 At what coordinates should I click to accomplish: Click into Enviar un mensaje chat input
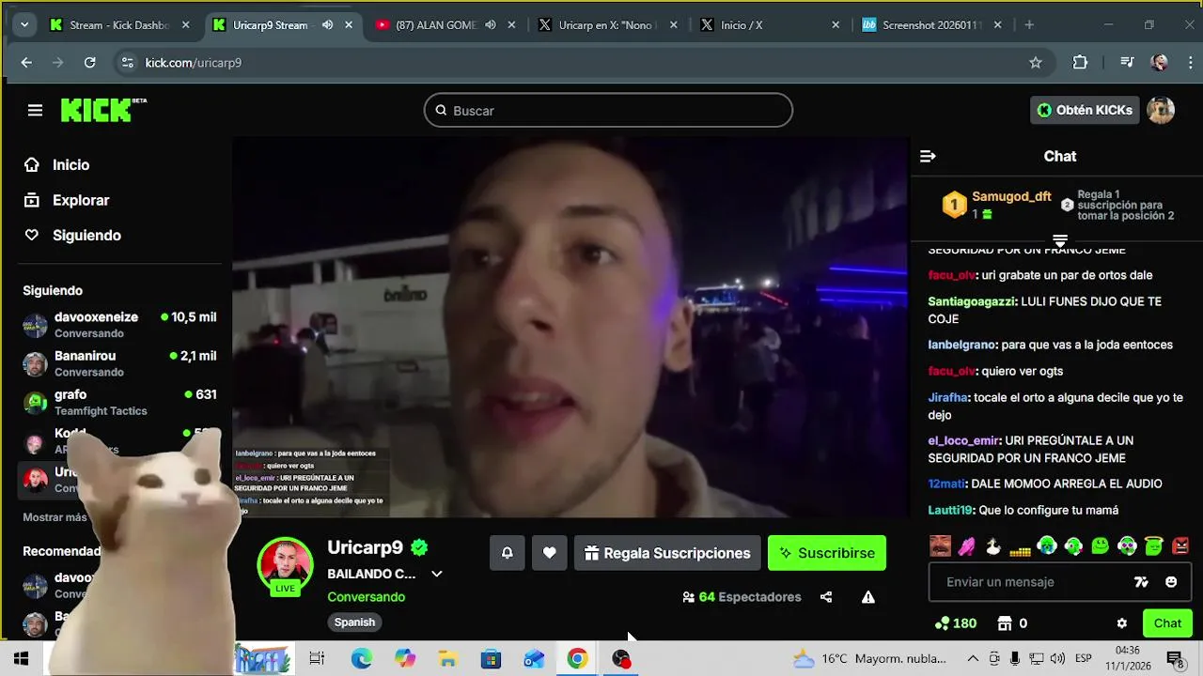tap(1034, 582)
